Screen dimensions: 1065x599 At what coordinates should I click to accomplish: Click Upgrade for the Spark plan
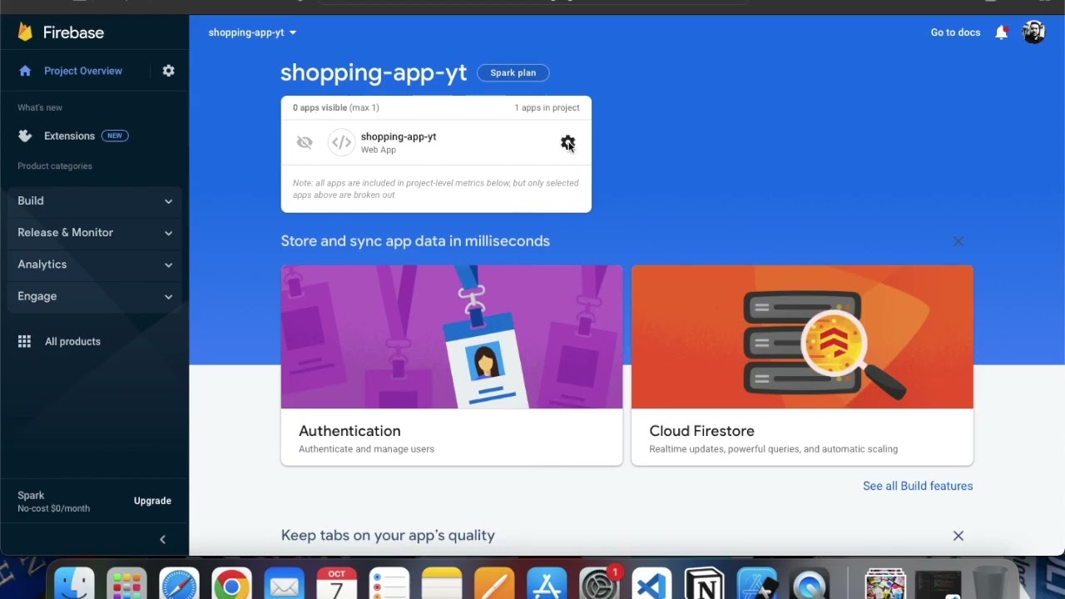tap(152, 501)
